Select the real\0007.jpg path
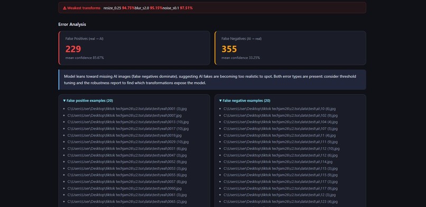 [x=124, y=115]
